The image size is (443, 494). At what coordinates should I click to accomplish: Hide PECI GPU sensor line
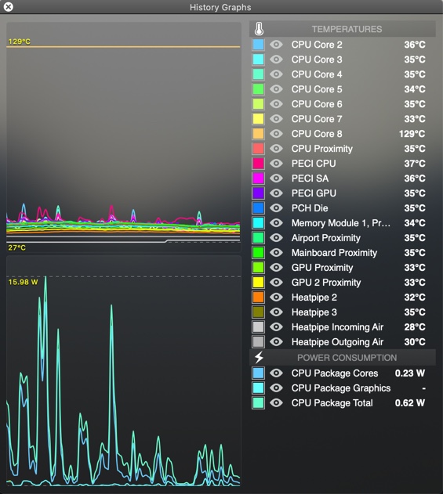pos(276,193)
